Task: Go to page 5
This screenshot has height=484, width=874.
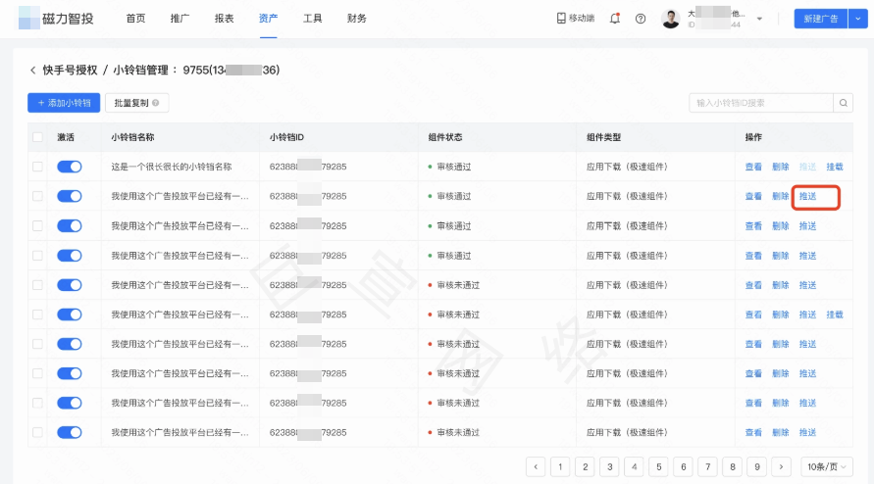Action: tap(658, 466)
